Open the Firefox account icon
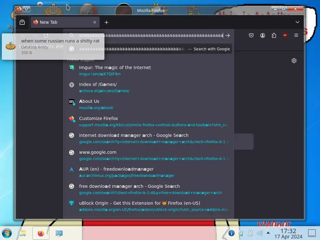Viewport: 320px width, 240px height. pos(262,35)
